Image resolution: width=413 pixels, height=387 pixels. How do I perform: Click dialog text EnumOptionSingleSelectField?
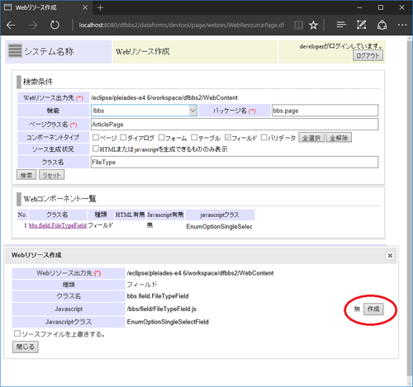pos(168,322)
